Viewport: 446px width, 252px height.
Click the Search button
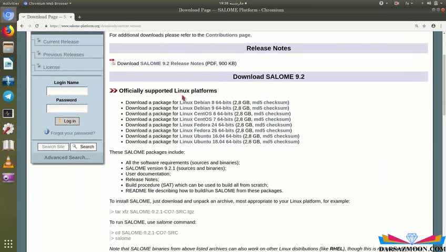[x=83, y=146]
